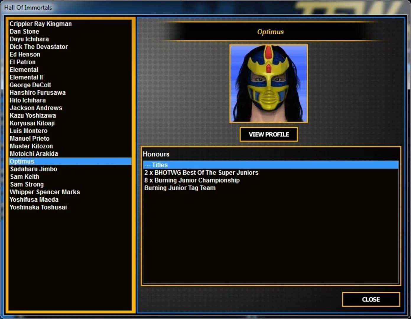Click the Optimus portrait image

coord(269,84)
